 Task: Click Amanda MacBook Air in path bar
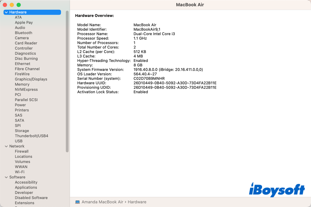tap(102, 202)
